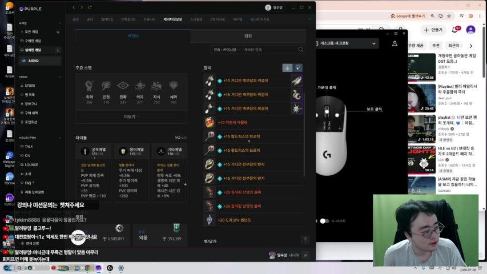Switch to the 랭킹 tab

point(248,37)
